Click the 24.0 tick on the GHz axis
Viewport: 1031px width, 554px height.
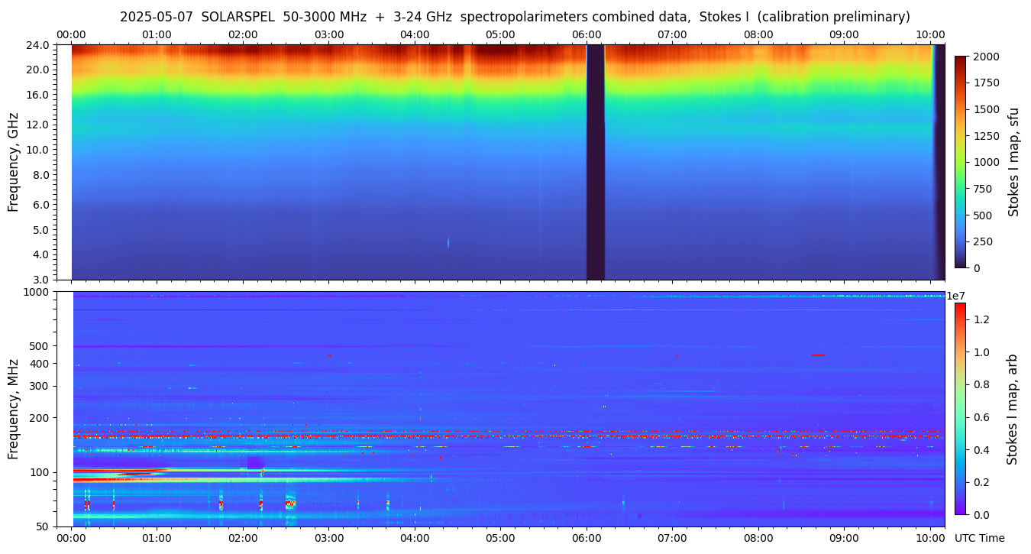click(40, 45)
